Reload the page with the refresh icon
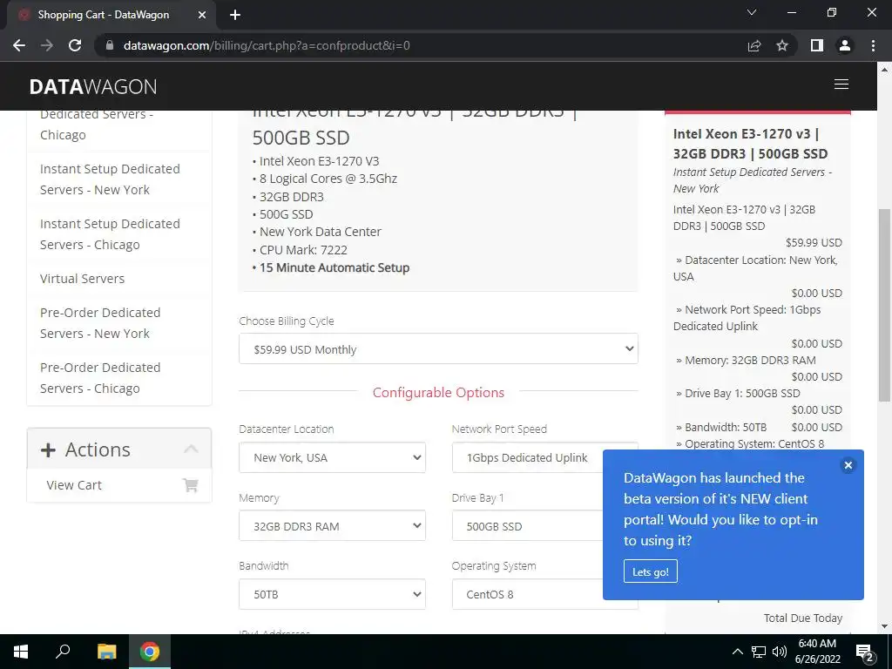 click(75, 45)
